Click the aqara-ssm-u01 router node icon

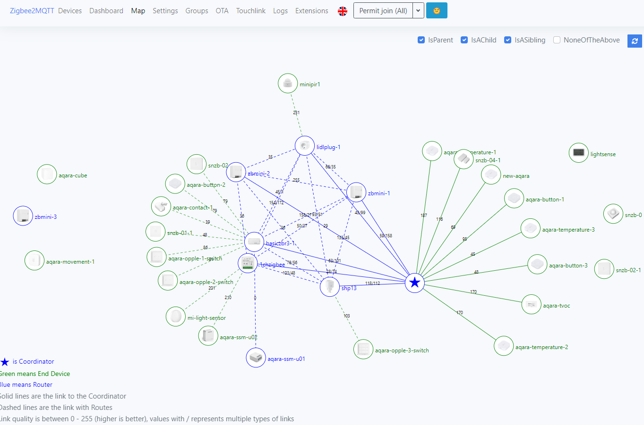pos(256,358)
